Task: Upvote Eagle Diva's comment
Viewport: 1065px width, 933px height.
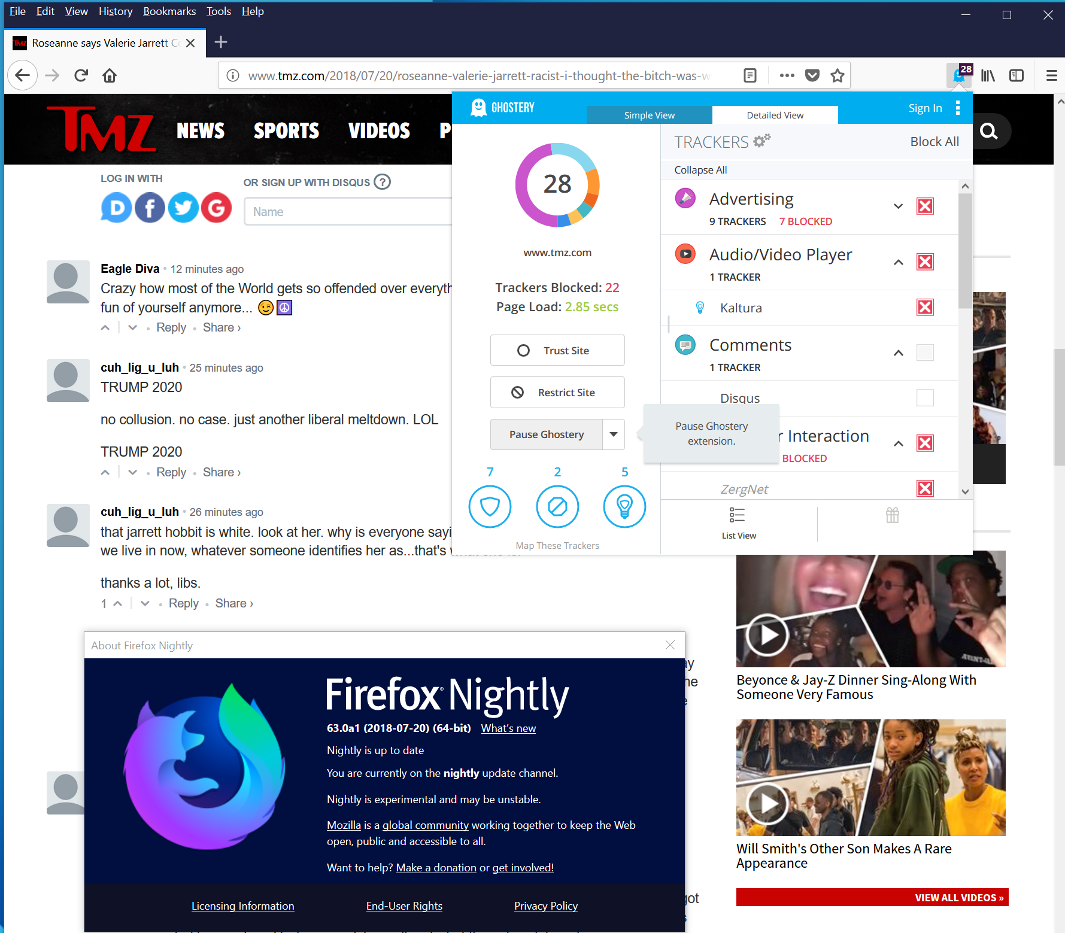Action: (x=105, y=327)
